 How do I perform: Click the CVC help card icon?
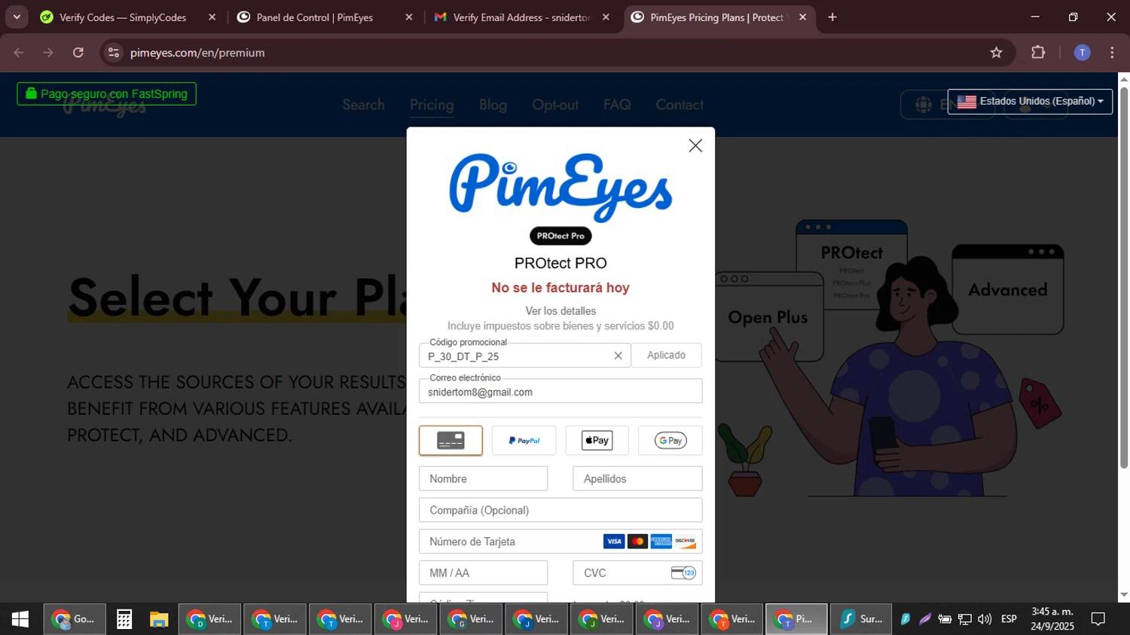tap(683, 573)
